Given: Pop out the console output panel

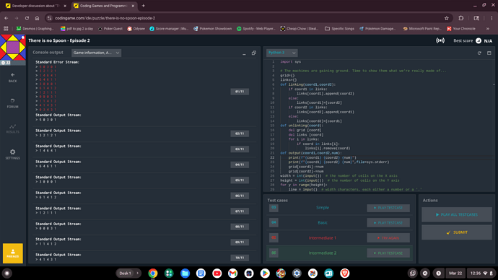Looking at the screenshot, I should 254,53.
